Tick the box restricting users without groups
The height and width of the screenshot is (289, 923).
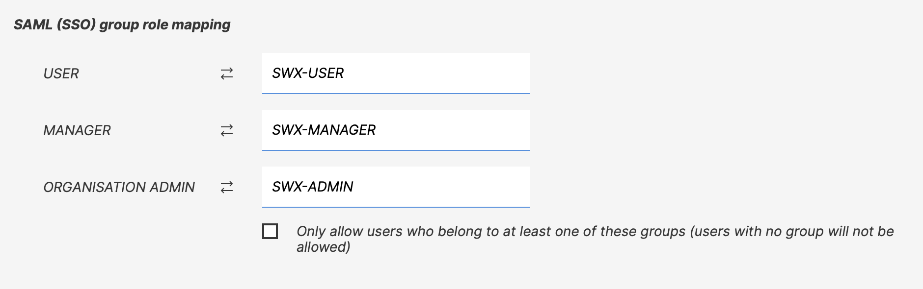click(270, 231)
